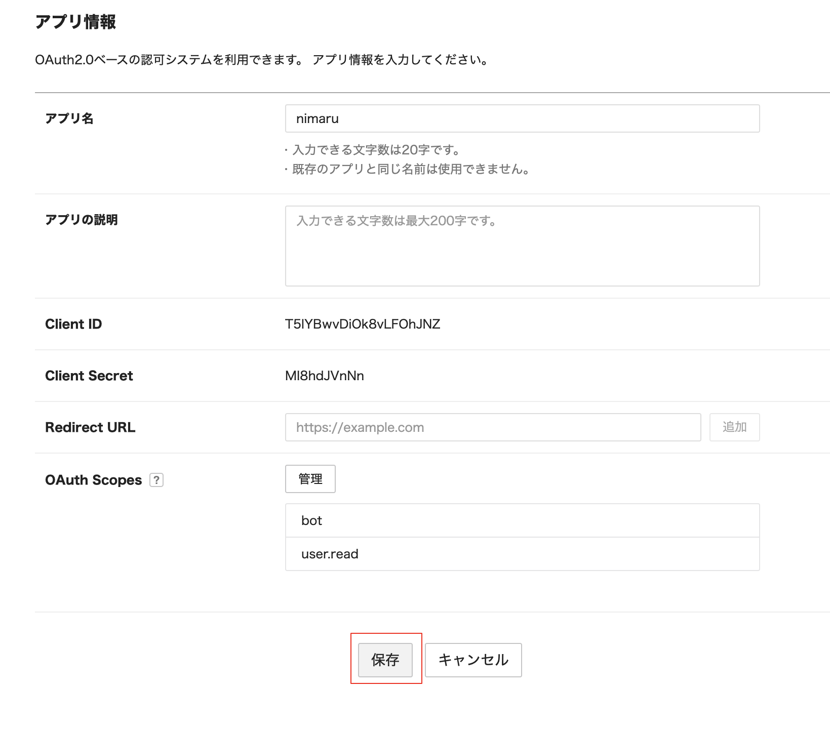Select the user.read scope entry
The width and height of the screenshot is (830, 730).
point(522,553)
